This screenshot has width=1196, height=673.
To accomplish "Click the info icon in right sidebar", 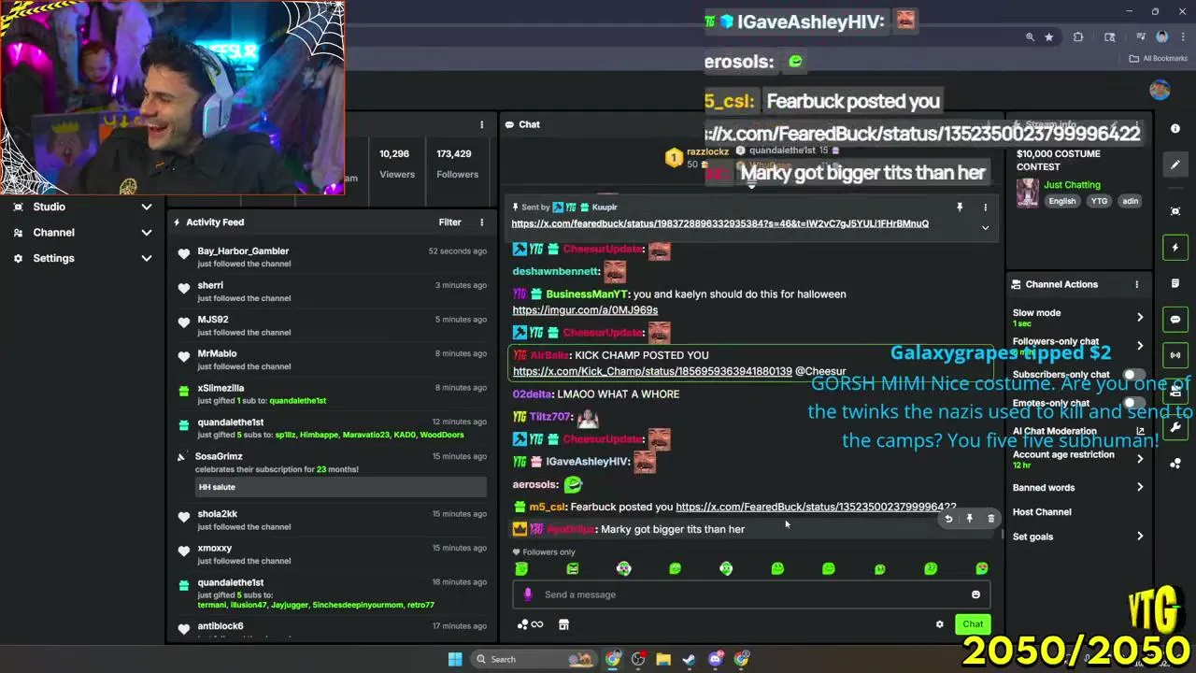I will [1175, 129].
